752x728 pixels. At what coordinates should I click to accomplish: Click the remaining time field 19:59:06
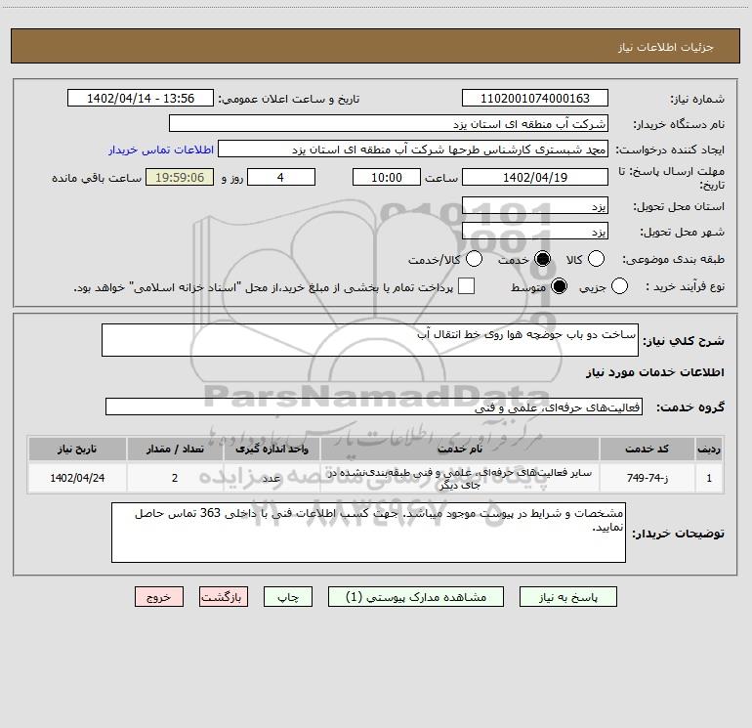180,177
